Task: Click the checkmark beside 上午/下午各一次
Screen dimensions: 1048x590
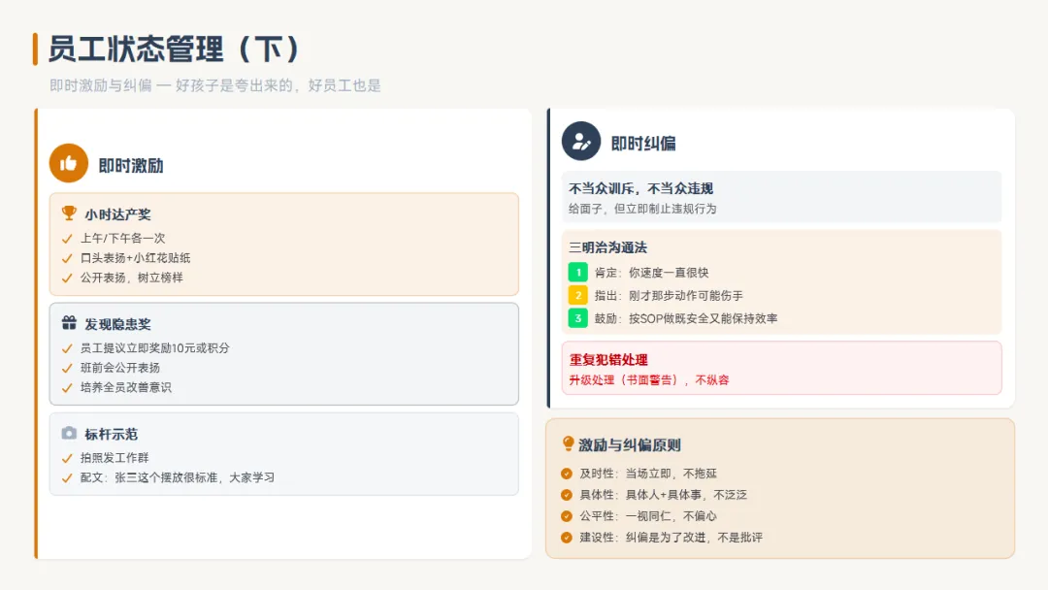Action: coord(67,238)
